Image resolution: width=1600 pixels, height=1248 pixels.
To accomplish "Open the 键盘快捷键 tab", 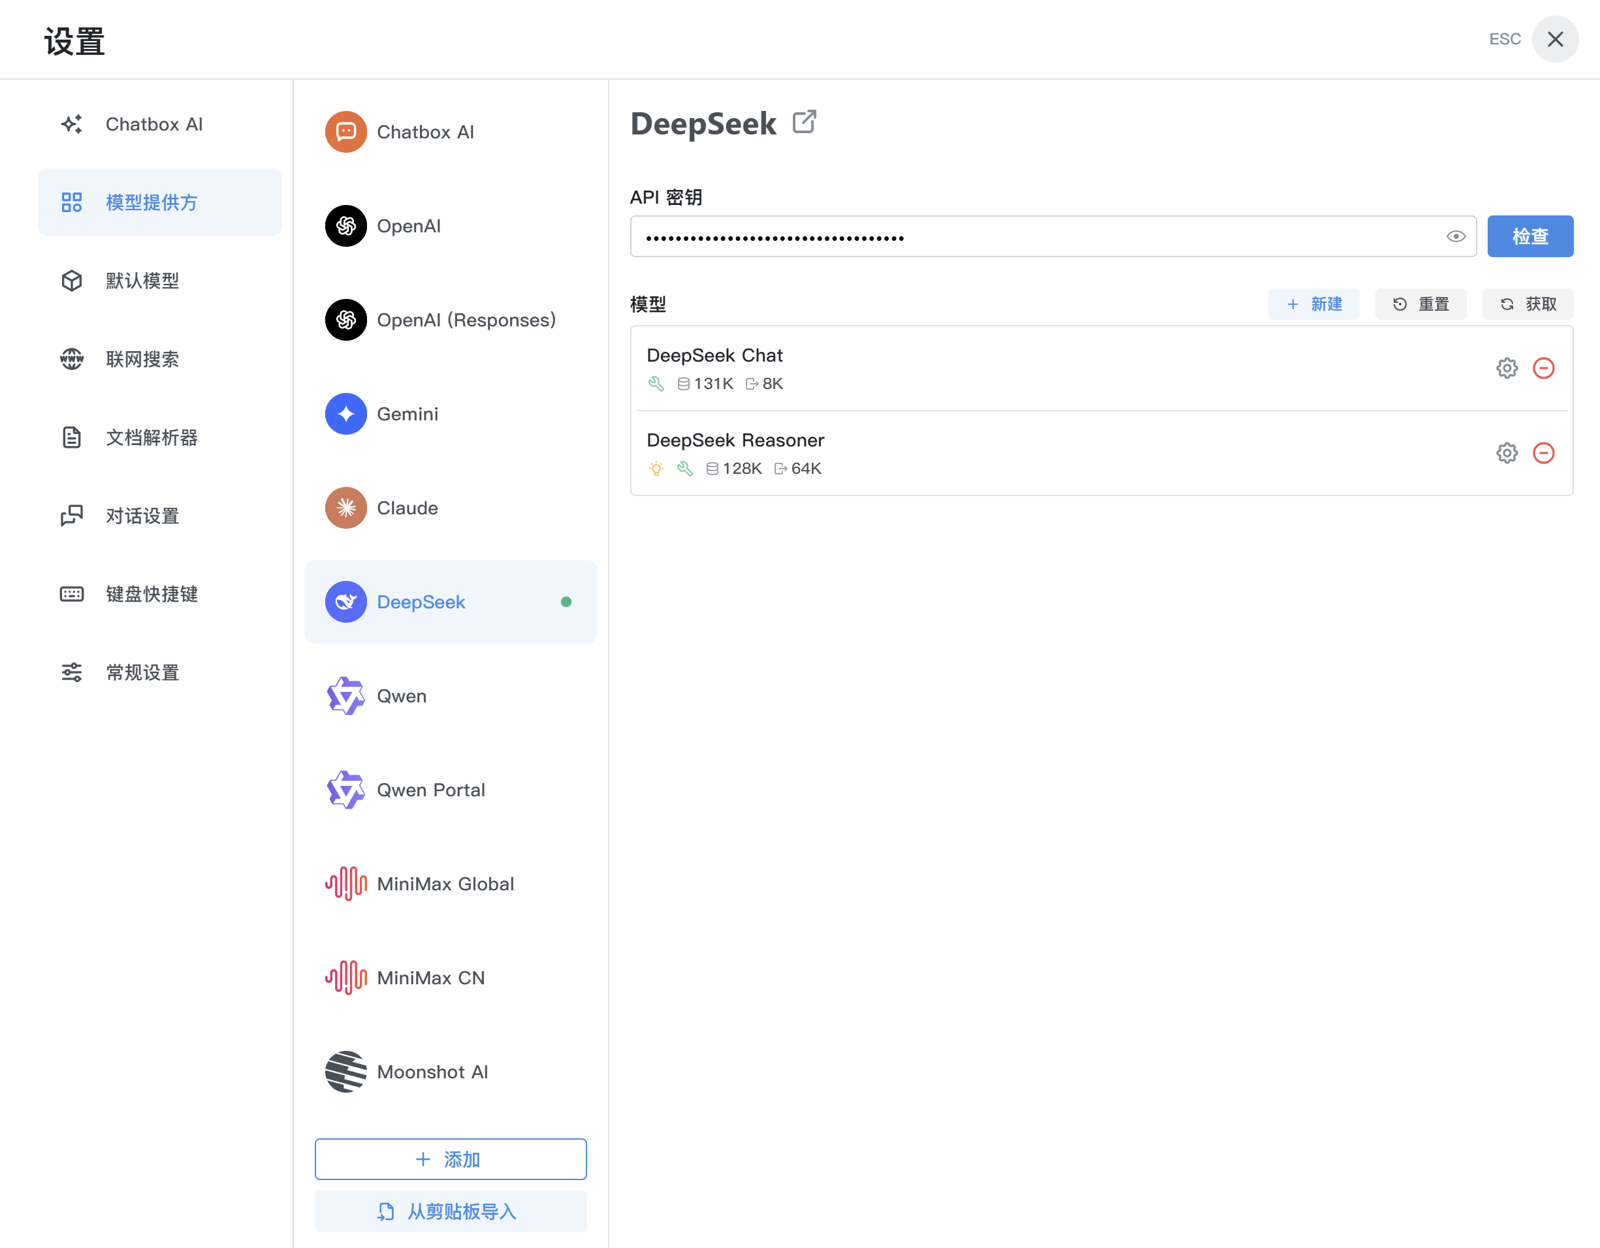I will (160, 594).
